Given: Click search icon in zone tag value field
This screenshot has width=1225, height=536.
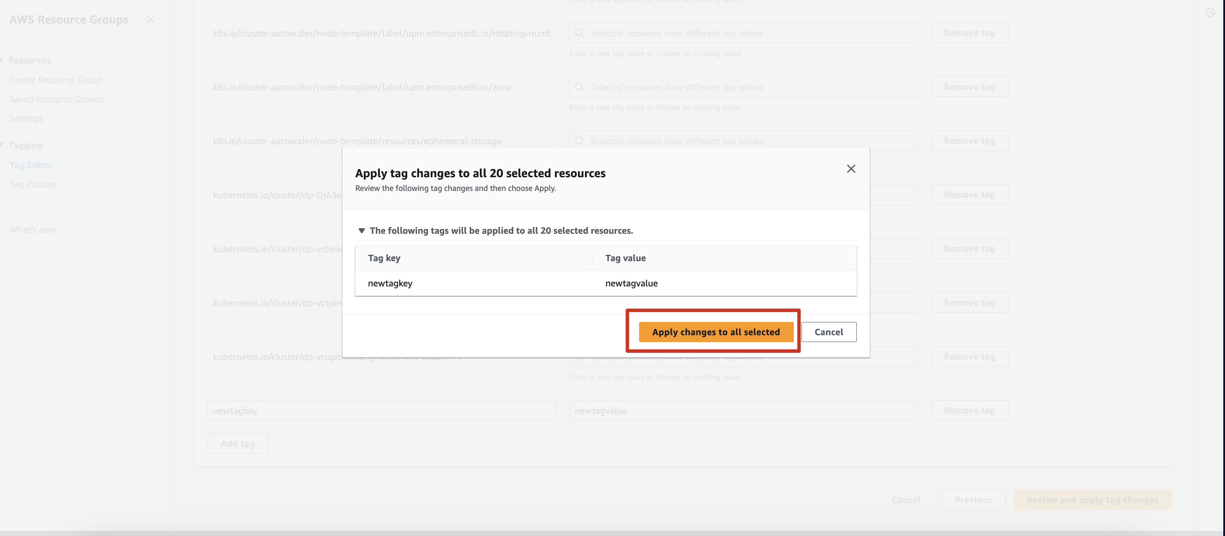Looking at the screenshot, I should click(x=579, y=87).
